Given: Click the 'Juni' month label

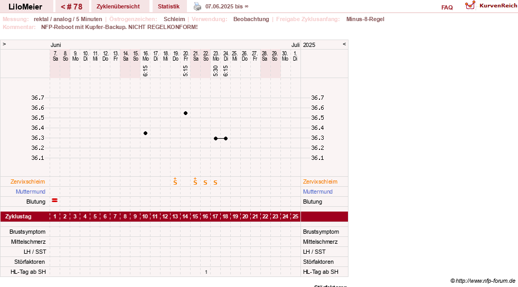Looking at the screenshot, I should click(56, 45).
